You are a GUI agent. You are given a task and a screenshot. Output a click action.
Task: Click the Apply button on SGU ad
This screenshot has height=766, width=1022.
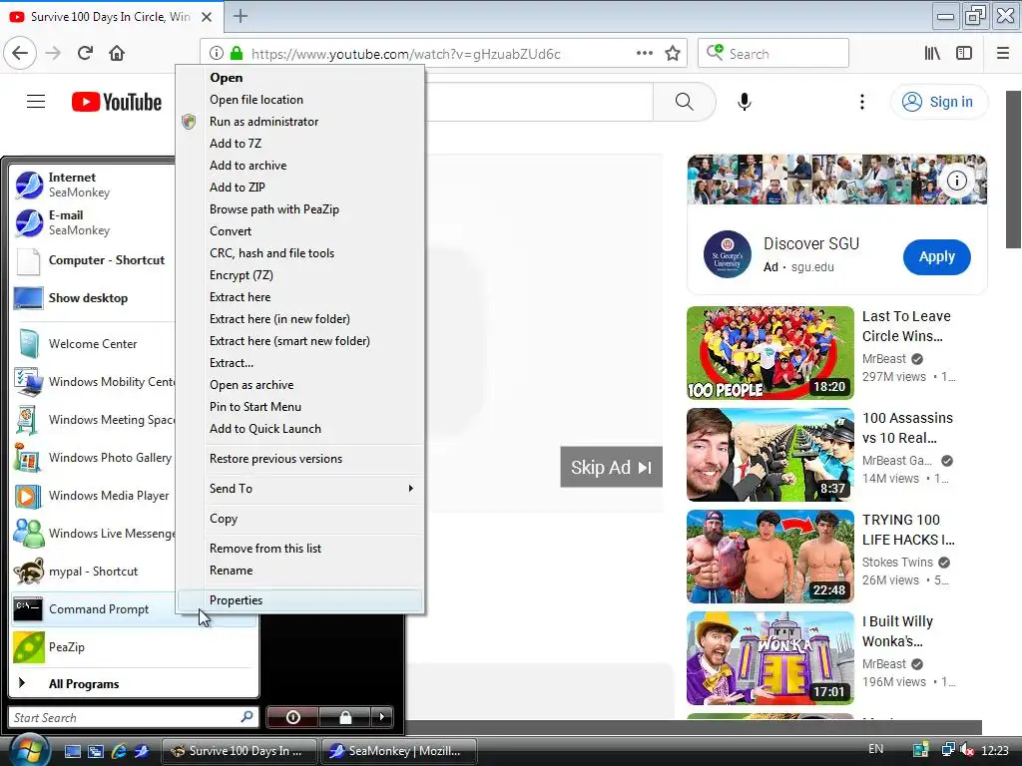tap(936, 256)
